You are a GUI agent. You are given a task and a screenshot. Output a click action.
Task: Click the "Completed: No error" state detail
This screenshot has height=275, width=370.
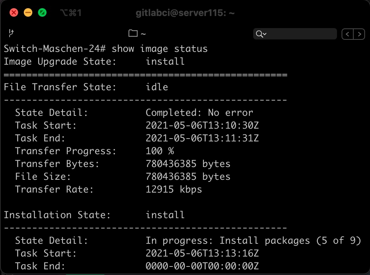click(199, 113)
